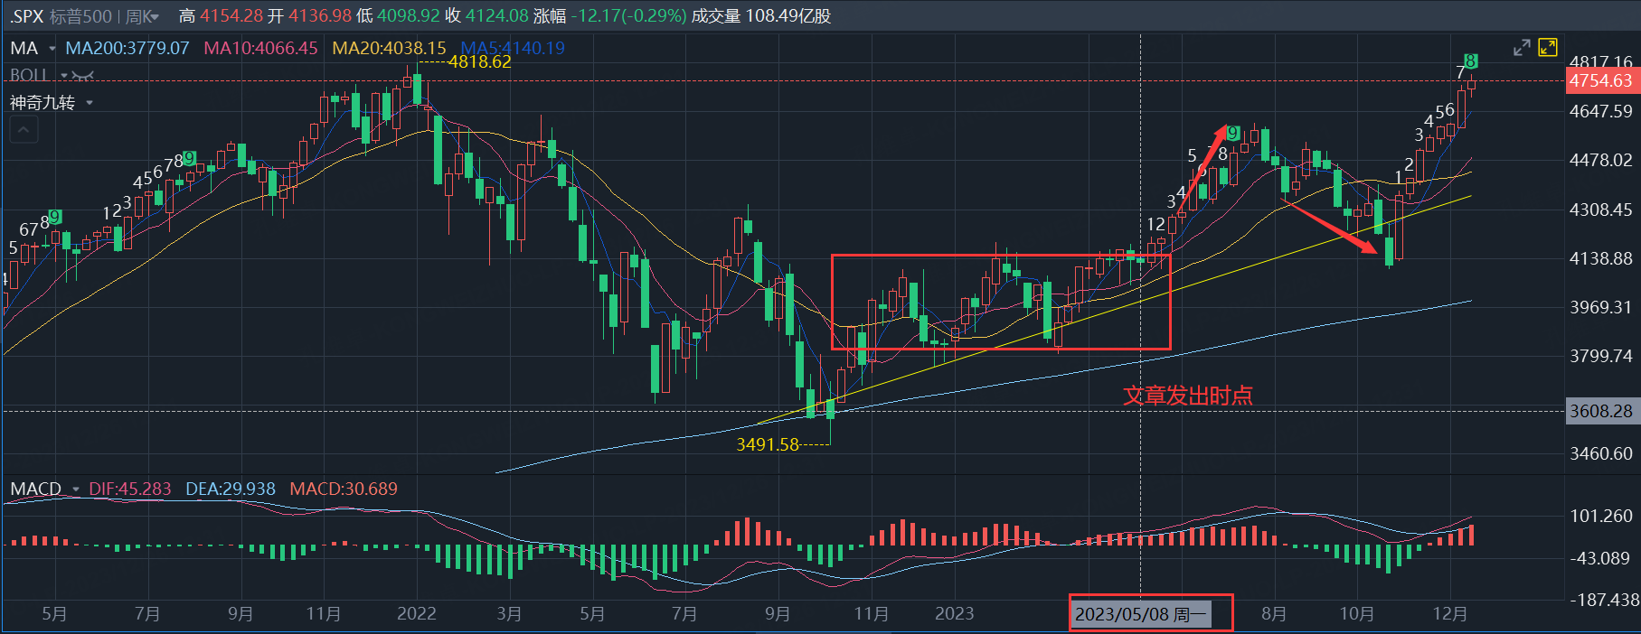Open the 周K period dropdown
Screen dimensions: 1641x634
pyautogui.click(x=142, y=16)
